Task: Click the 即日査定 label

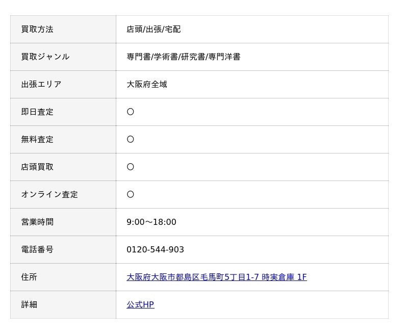Action: pyautogui.click(x=37, y=112)
